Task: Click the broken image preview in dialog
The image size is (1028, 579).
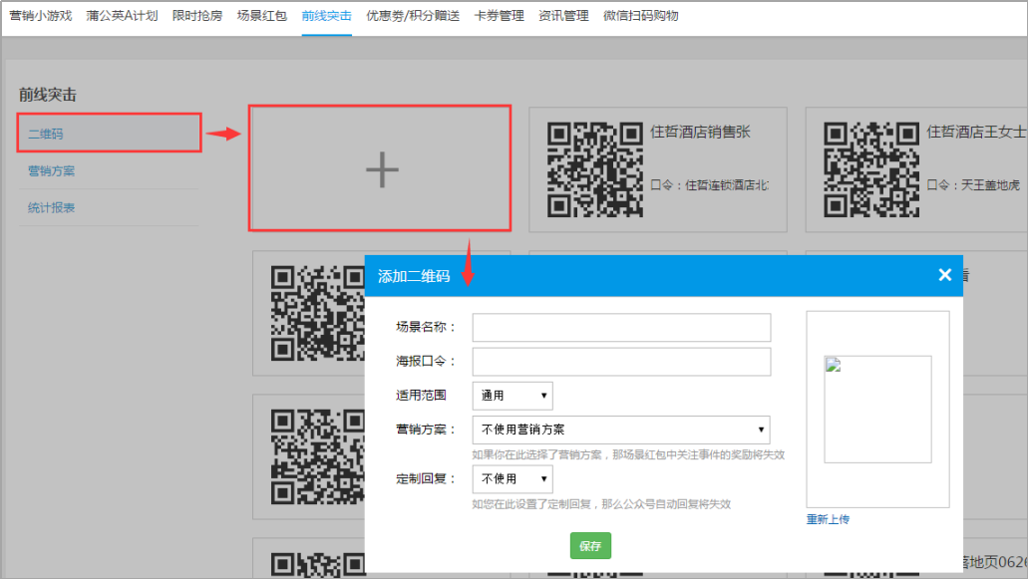Action: pos(877,410)
